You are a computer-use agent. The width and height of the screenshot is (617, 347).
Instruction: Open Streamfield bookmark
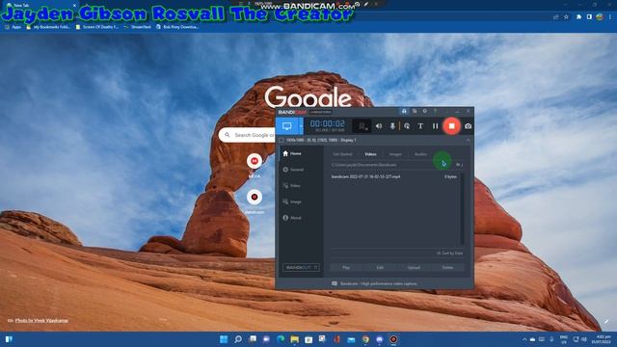point(137,27)
